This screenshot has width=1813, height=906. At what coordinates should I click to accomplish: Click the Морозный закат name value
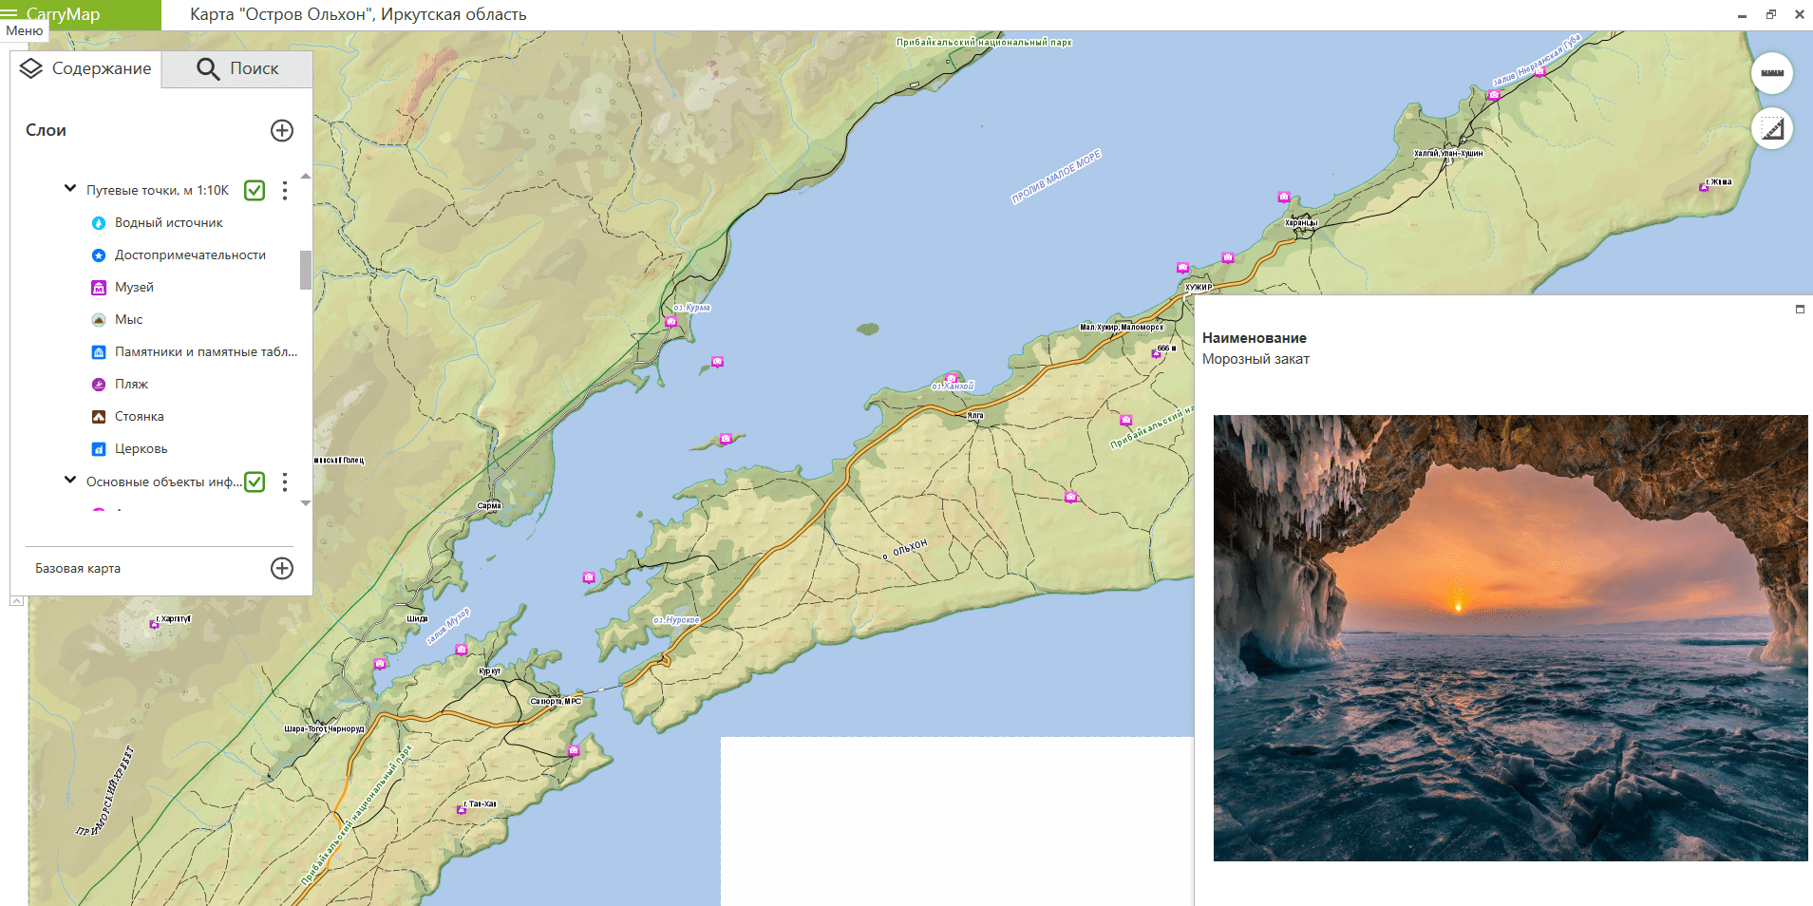click(x=1256, y=359)
